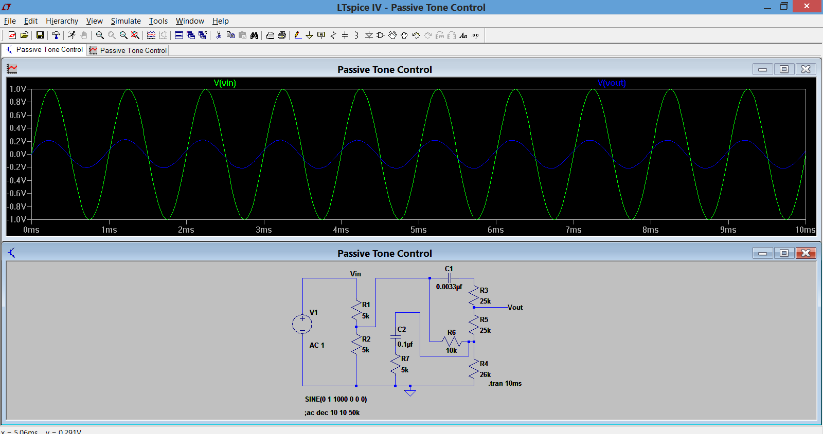The height and width of the screenshot is (434, 823).
Task: Open the File menu
Action: 10,21
